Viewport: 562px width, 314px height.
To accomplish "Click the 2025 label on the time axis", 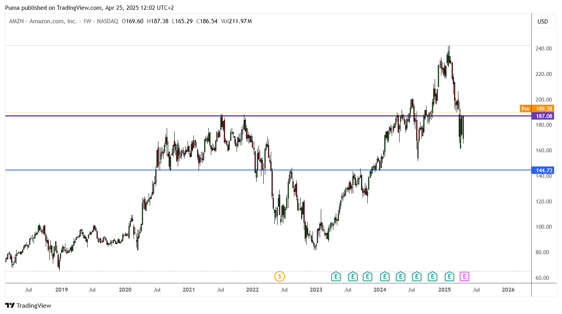I will [445, 290].
